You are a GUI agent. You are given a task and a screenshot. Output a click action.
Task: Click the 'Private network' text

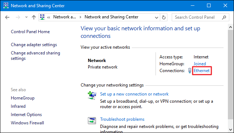[x=103, y=67]
